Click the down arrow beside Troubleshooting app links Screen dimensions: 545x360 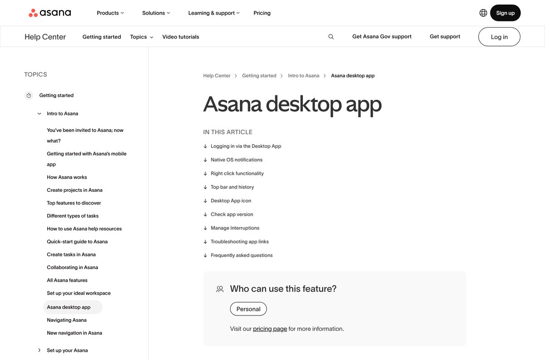[x=205, y=242]
